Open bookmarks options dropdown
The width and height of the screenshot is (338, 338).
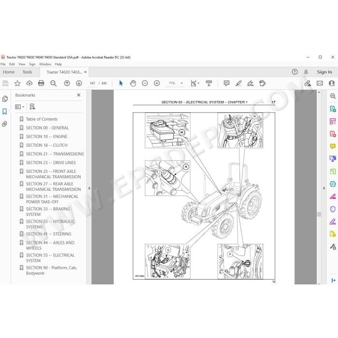(20, 107)
